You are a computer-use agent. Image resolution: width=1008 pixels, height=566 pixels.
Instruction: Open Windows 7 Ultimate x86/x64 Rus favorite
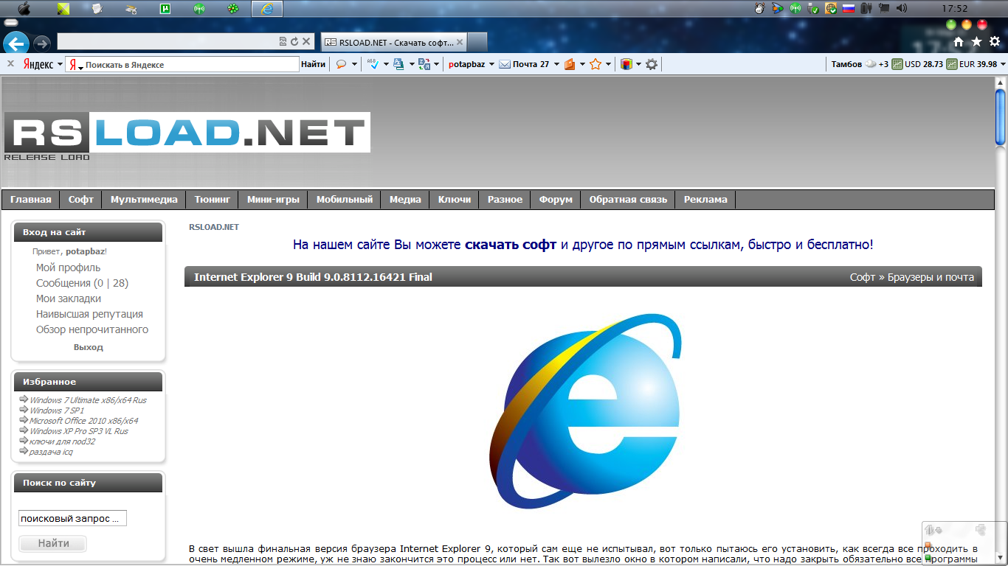pyautogui.click(x=88, y=400)
